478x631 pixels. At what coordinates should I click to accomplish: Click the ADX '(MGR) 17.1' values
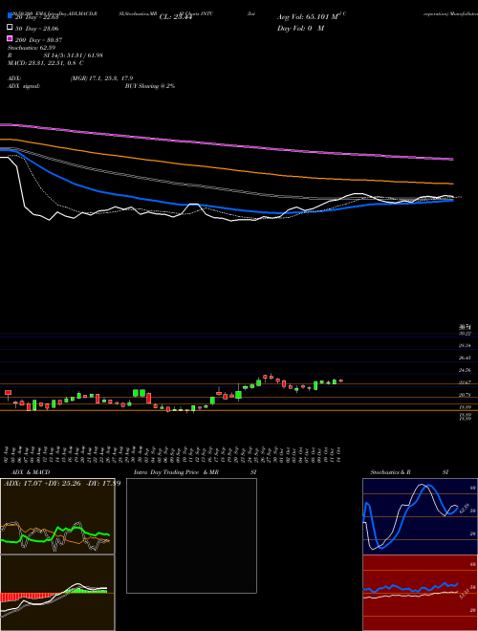click(101, 78)
